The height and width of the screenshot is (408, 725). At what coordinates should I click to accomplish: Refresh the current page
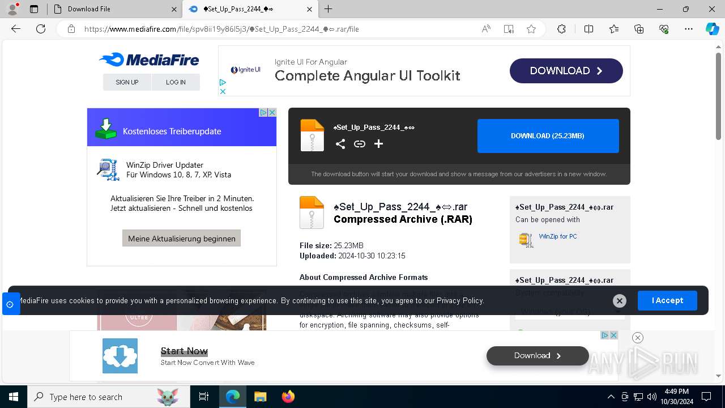[x=41, y=29]
